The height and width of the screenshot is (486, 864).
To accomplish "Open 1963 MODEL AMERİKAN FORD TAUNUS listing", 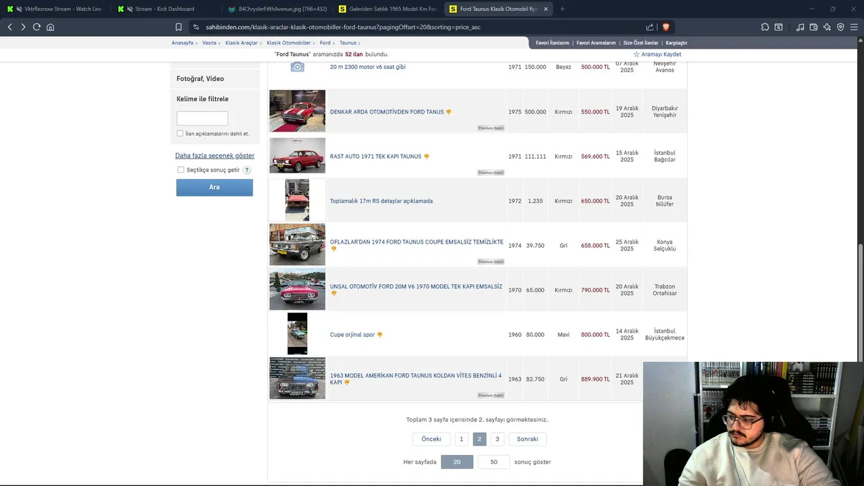I will pos(416,379).
